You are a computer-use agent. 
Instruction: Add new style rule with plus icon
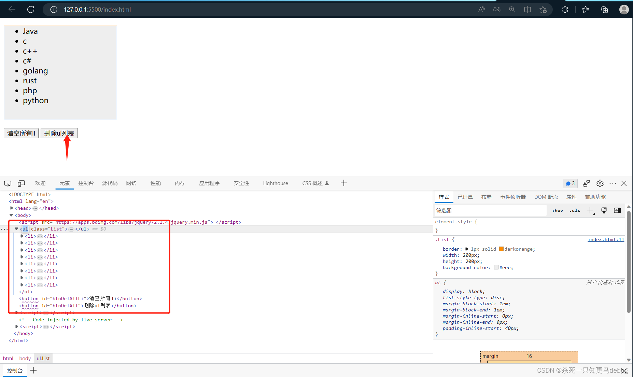click(x=590, y=211)
